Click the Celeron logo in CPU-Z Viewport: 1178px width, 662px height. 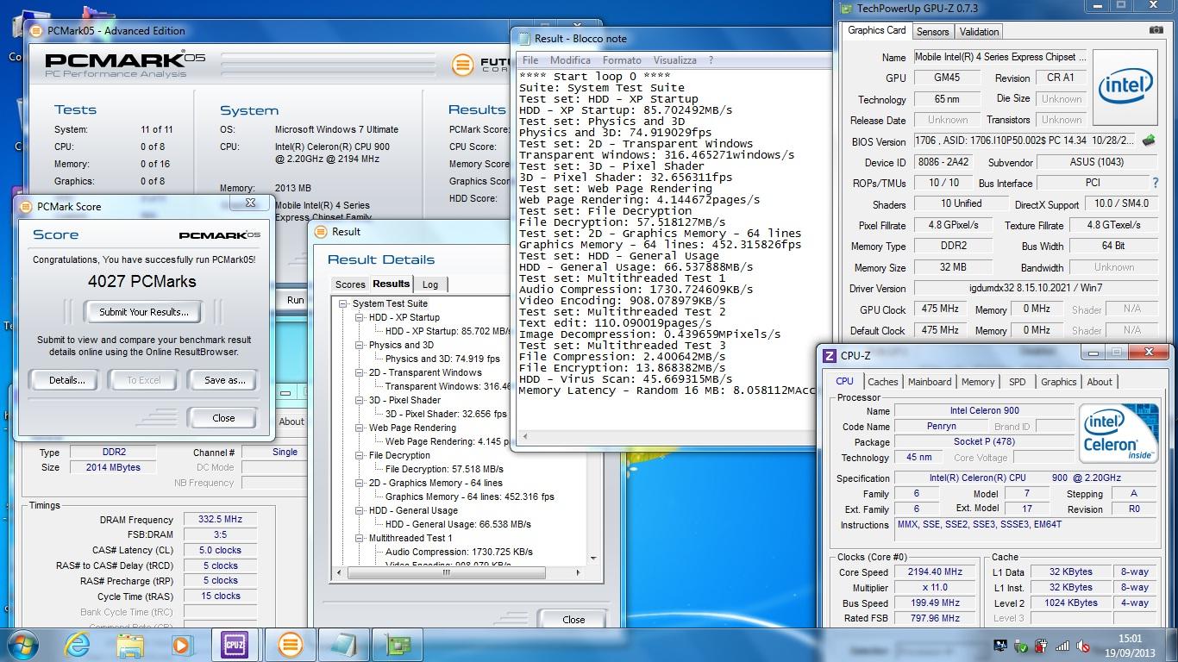tap(1118, 434)
